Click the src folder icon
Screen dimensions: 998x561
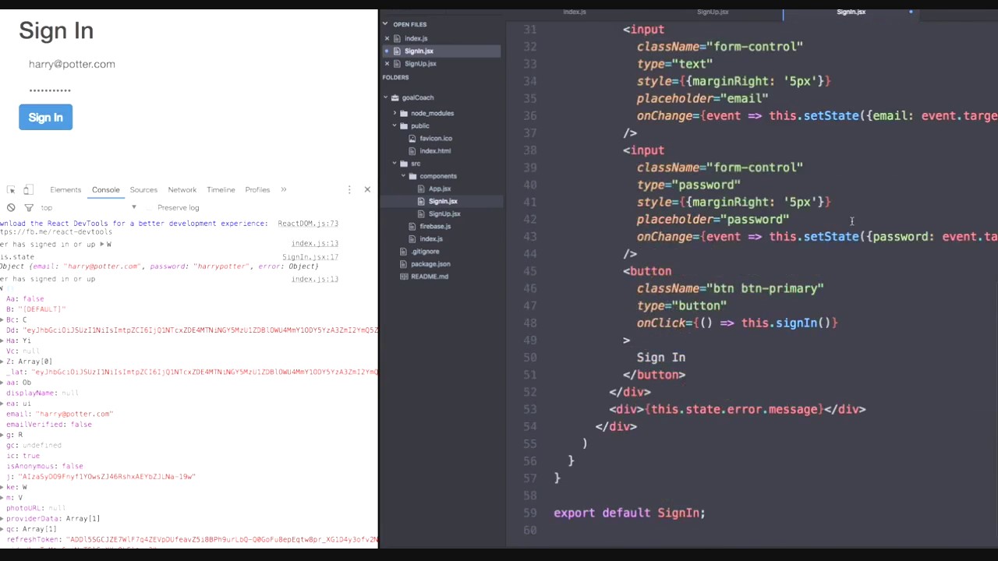tap(404, 164)
